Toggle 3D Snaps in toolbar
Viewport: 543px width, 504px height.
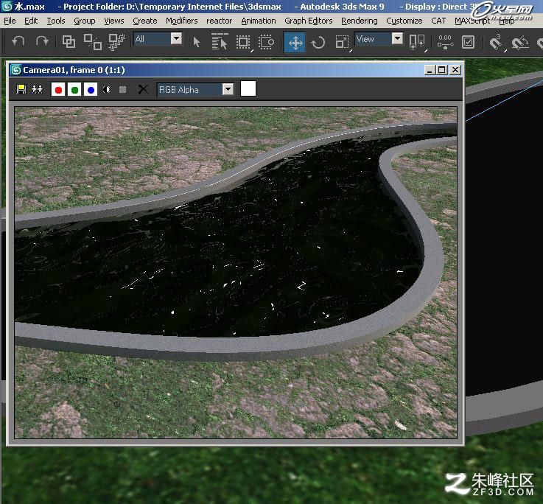tap(496, 43)
